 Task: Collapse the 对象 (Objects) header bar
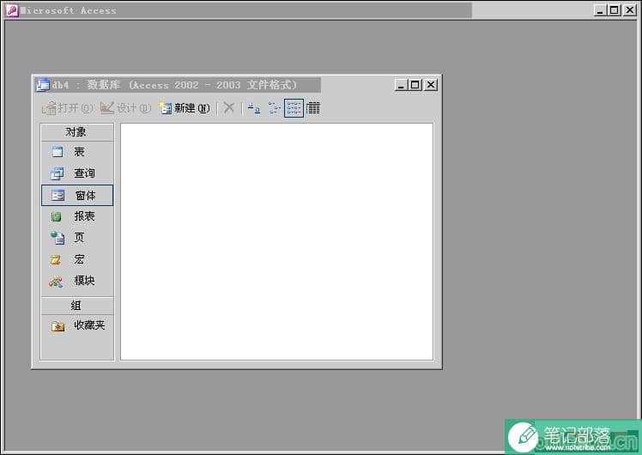tap(77, 132)
